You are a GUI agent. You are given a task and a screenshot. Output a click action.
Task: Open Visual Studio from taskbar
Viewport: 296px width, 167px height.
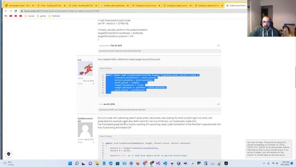click(158, 163)
